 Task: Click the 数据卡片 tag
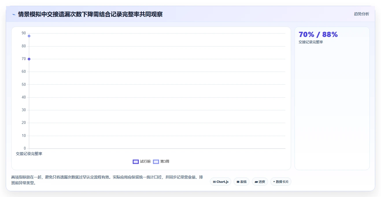[x=281, y=182]
